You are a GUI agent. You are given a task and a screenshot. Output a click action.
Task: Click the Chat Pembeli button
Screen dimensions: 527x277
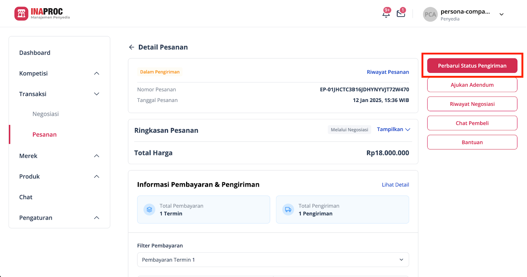coord(472,123)
